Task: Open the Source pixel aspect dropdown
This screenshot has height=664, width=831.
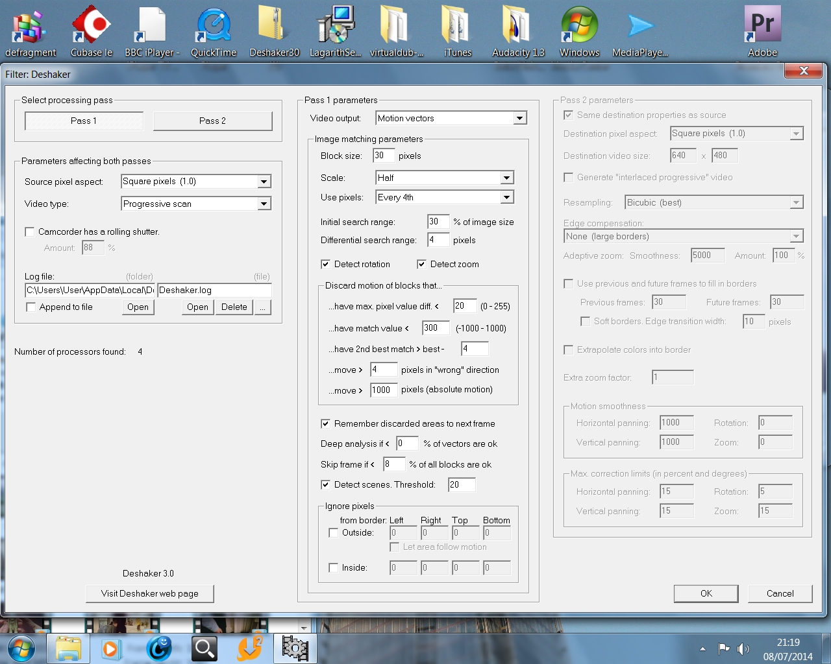Action: (264, 182)
